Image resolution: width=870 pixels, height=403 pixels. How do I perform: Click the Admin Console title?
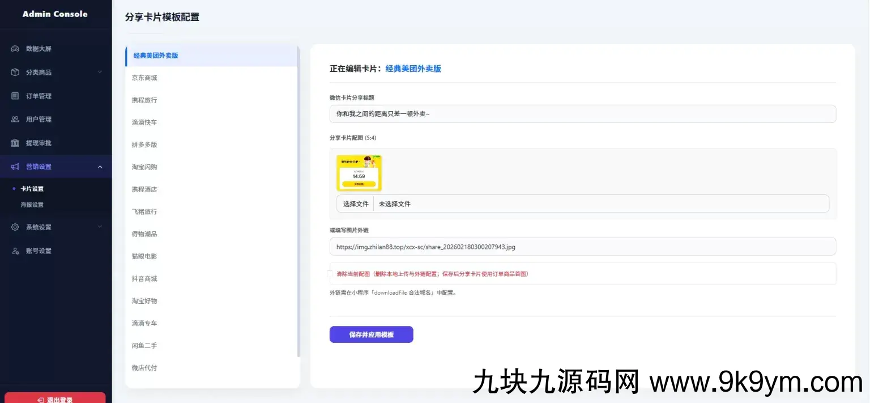pyautogui.click(x=55, y=14)
